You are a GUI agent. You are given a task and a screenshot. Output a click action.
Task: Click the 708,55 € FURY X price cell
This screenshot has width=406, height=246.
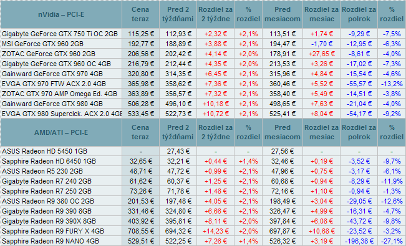click(x=140, y=231)
